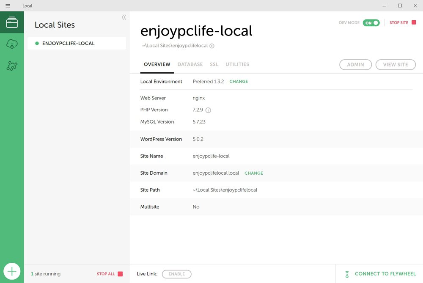This screenshot has height=283, width=423.
Task: Click the site path under the title
Action: [x=175, y=46]
